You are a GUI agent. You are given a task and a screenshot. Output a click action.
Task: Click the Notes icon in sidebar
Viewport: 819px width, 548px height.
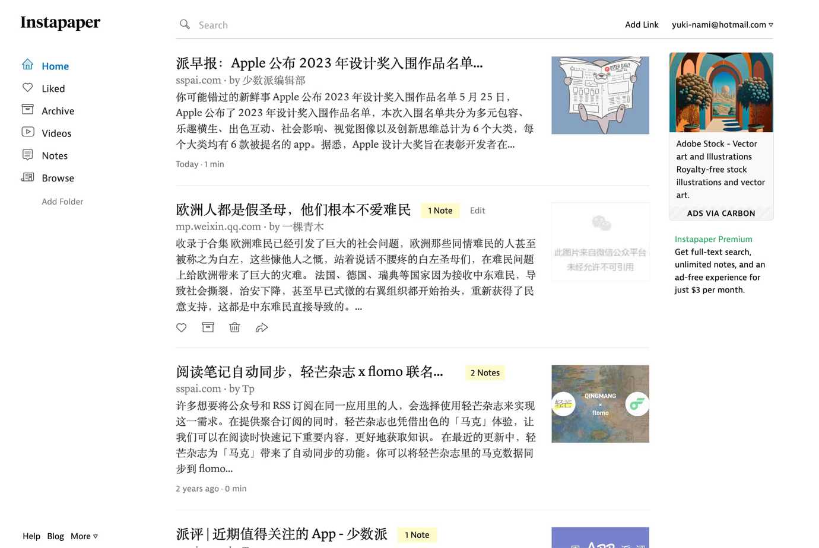point(28,155)
